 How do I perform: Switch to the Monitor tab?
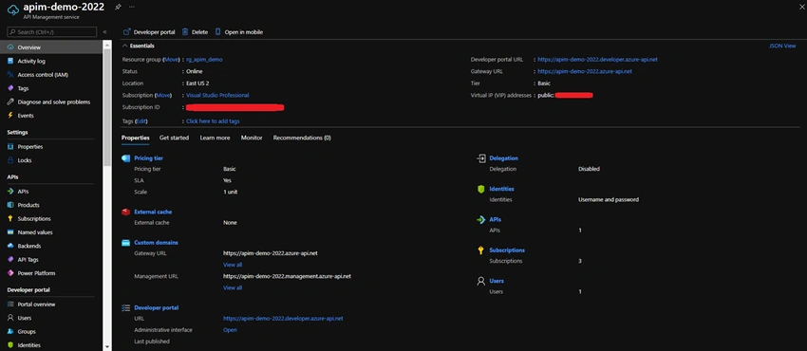(x=252, y=138)
